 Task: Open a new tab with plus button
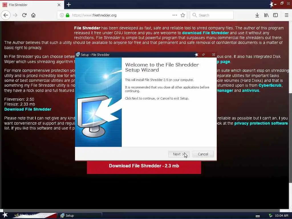69,5
